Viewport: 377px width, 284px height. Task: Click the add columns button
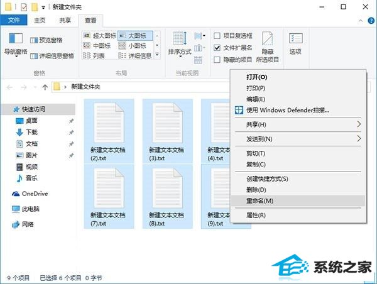(200, 48)
